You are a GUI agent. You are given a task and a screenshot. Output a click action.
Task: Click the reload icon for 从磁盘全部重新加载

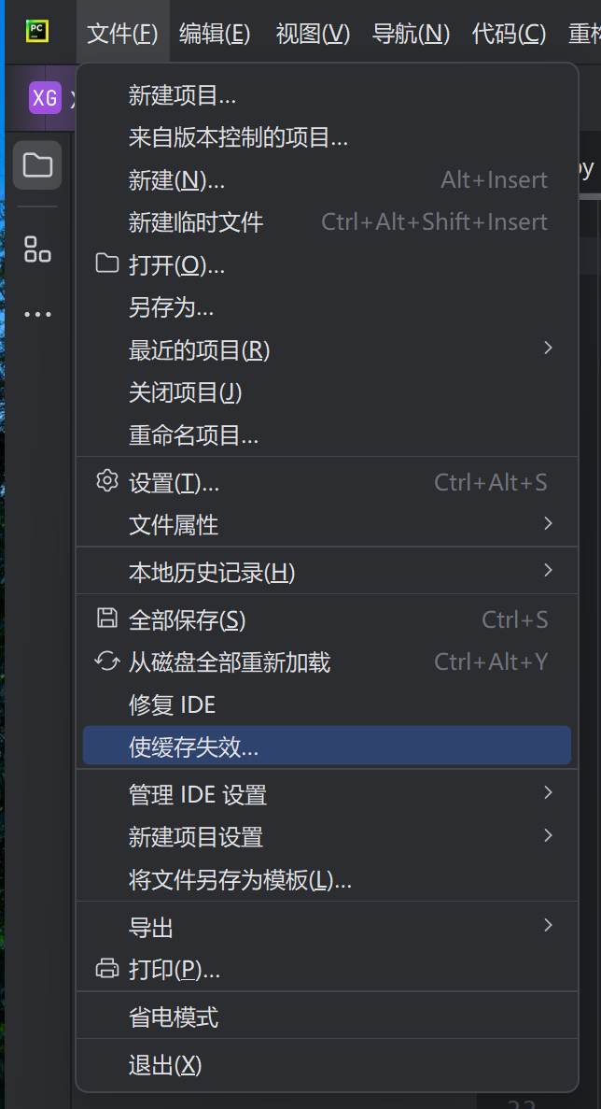106,661
